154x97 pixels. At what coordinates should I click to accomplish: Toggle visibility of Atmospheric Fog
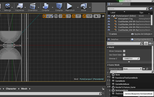[x=109, y=19]
